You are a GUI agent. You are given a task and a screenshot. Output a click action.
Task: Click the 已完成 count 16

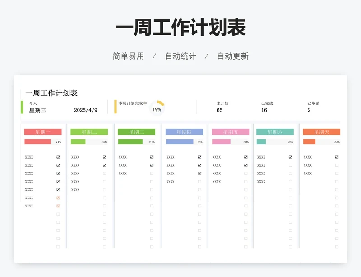264,110
